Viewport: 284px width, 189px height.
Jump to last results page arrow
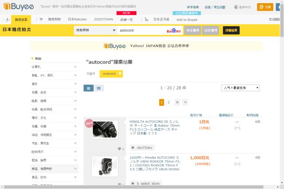(185, 102)
